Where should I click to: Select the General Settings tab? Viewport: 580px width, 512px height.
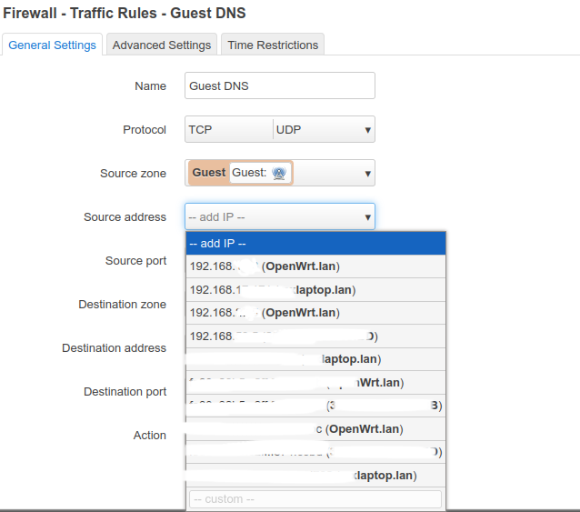tap(53, 45)
